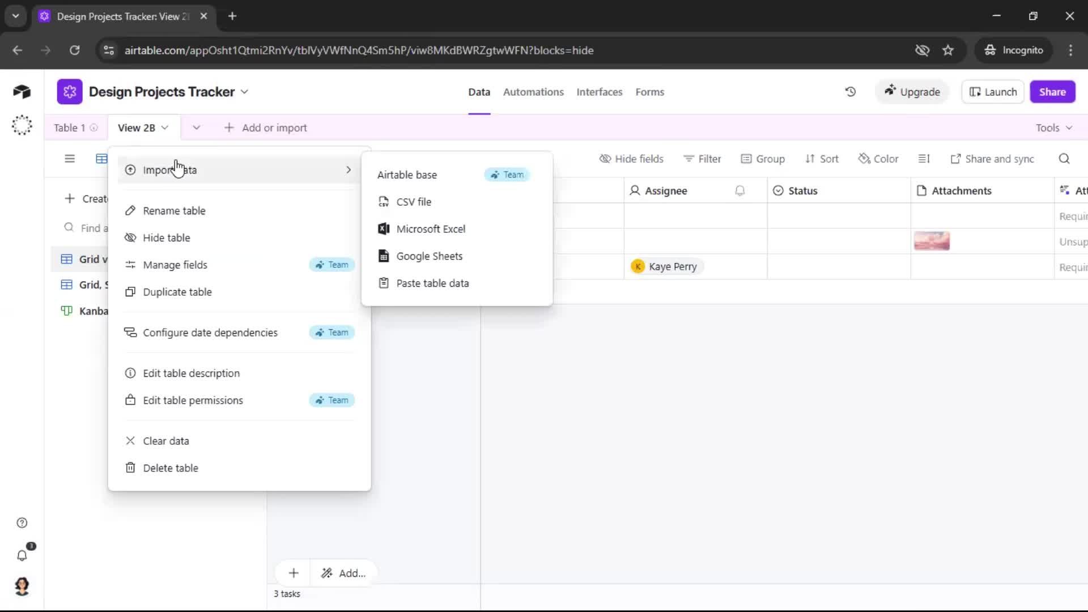Import from Microsoft Excel
Screen dimensions: 1088x612
pyautogui.click(x=457, y=229)
